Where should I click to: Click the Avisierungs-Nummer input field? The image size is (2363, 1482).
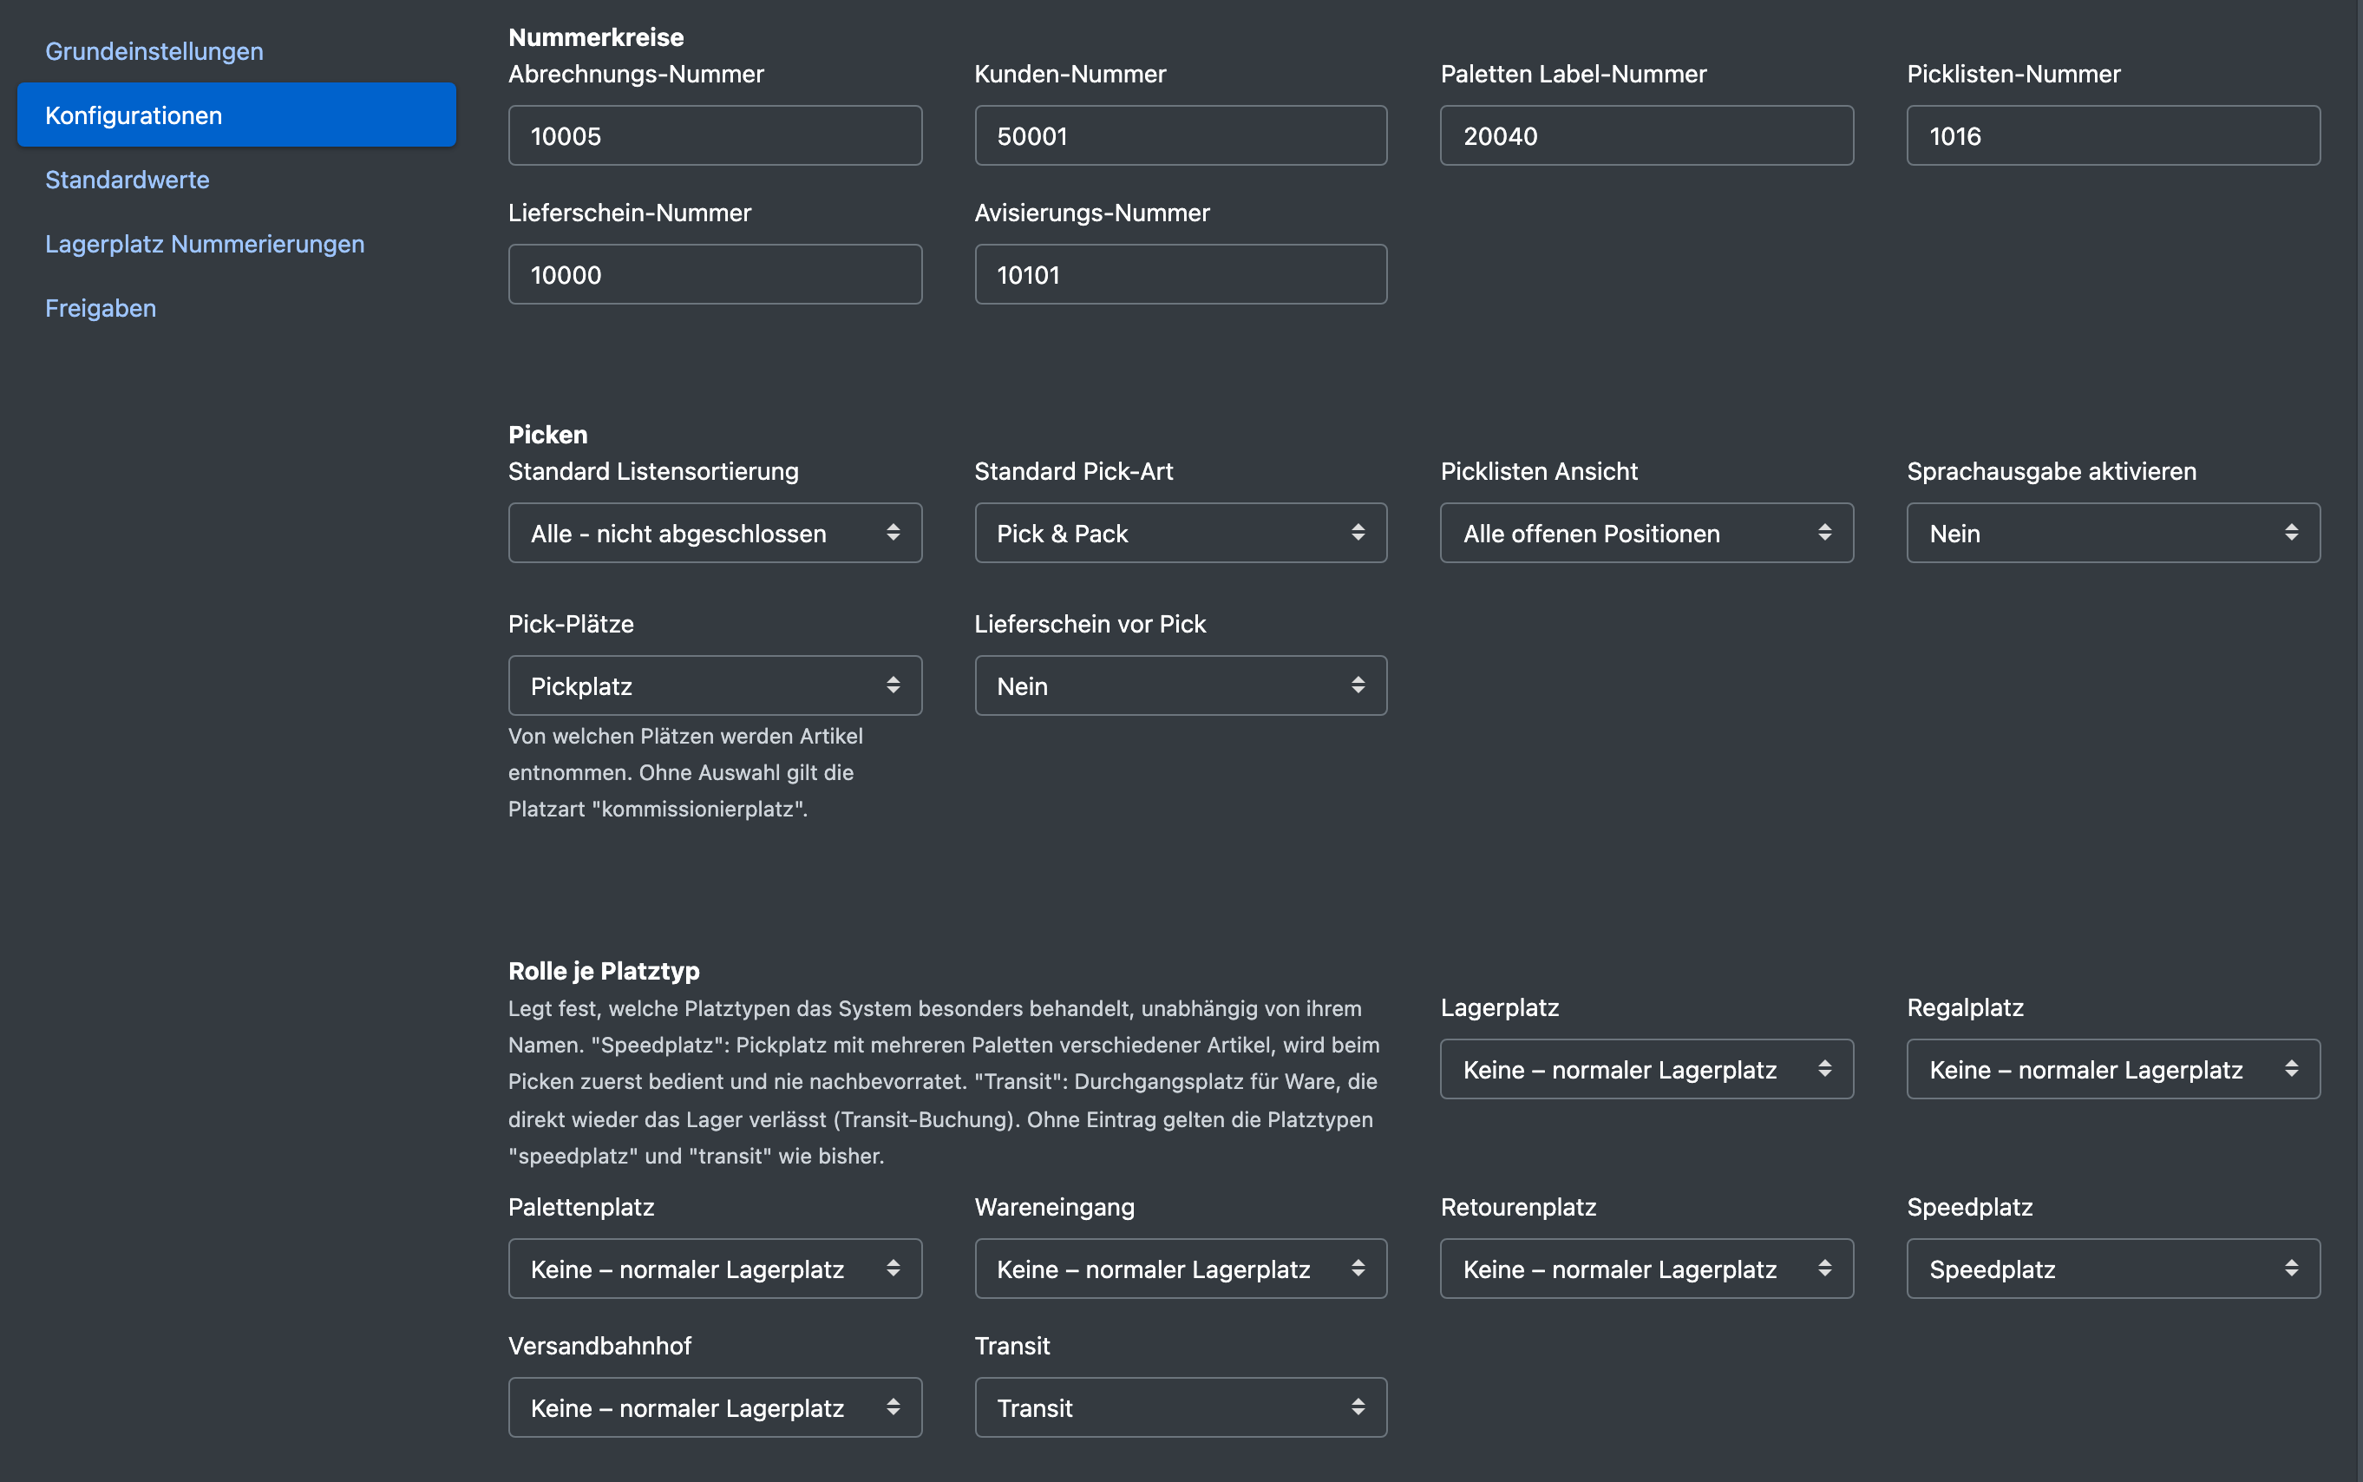(1181, 274)
